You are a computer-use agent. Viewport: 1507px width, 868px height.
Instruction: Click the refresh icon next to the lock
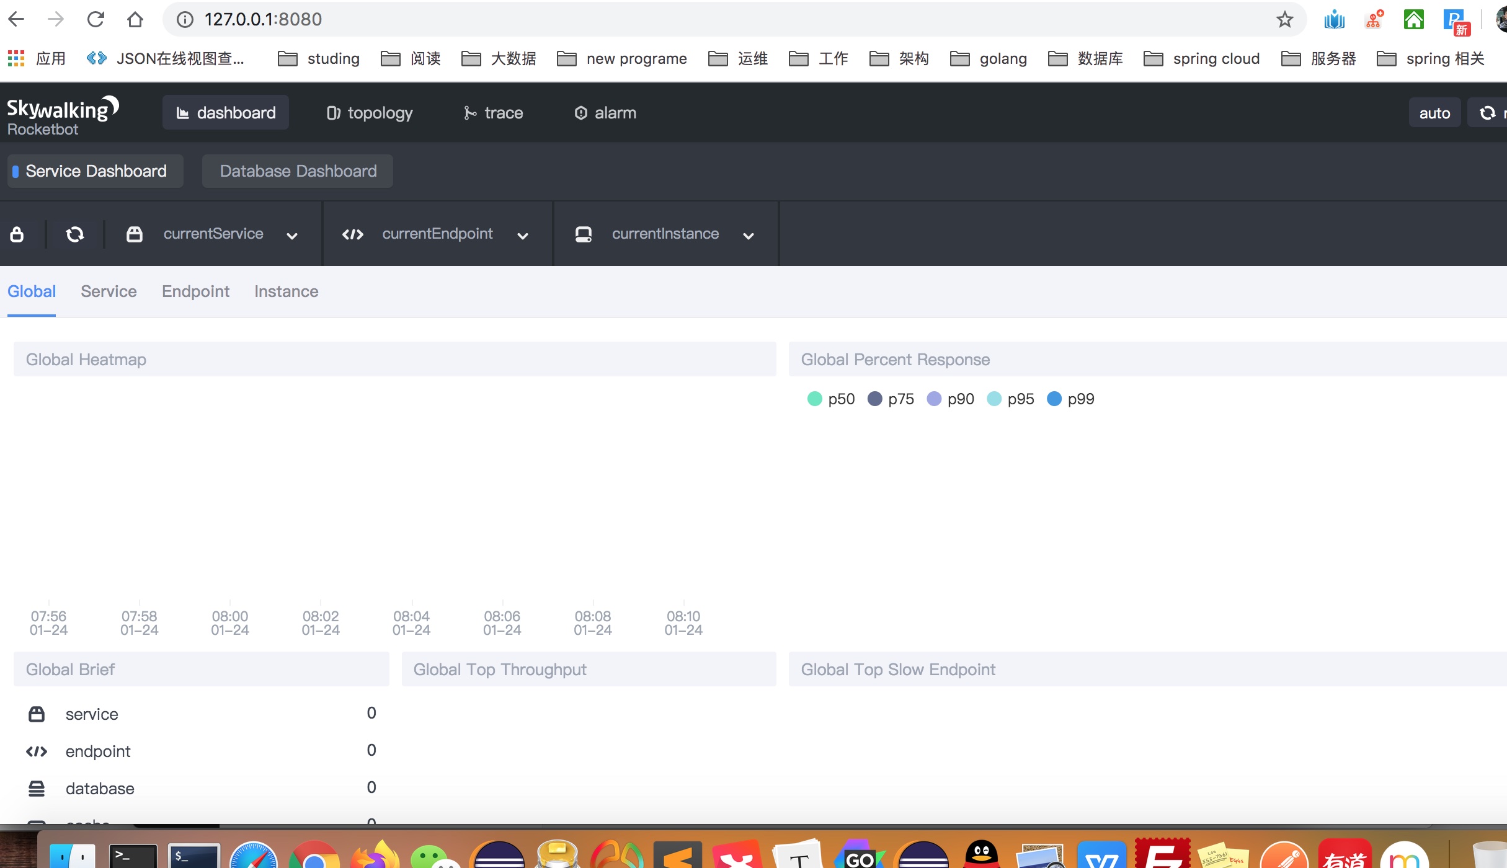[75, 234]
